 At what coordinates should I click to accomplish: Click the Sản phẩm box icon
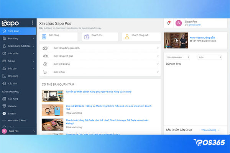coord(4,54)
